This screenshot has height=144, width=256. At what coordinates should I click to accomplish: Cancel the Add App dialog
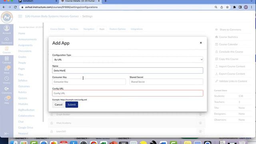tap(58, 105)
